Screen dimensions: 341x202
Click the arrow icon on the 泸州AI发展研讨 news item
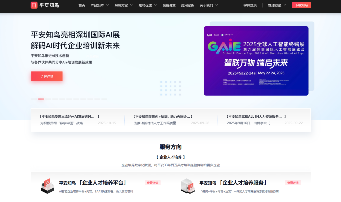[x=99, y=116]
